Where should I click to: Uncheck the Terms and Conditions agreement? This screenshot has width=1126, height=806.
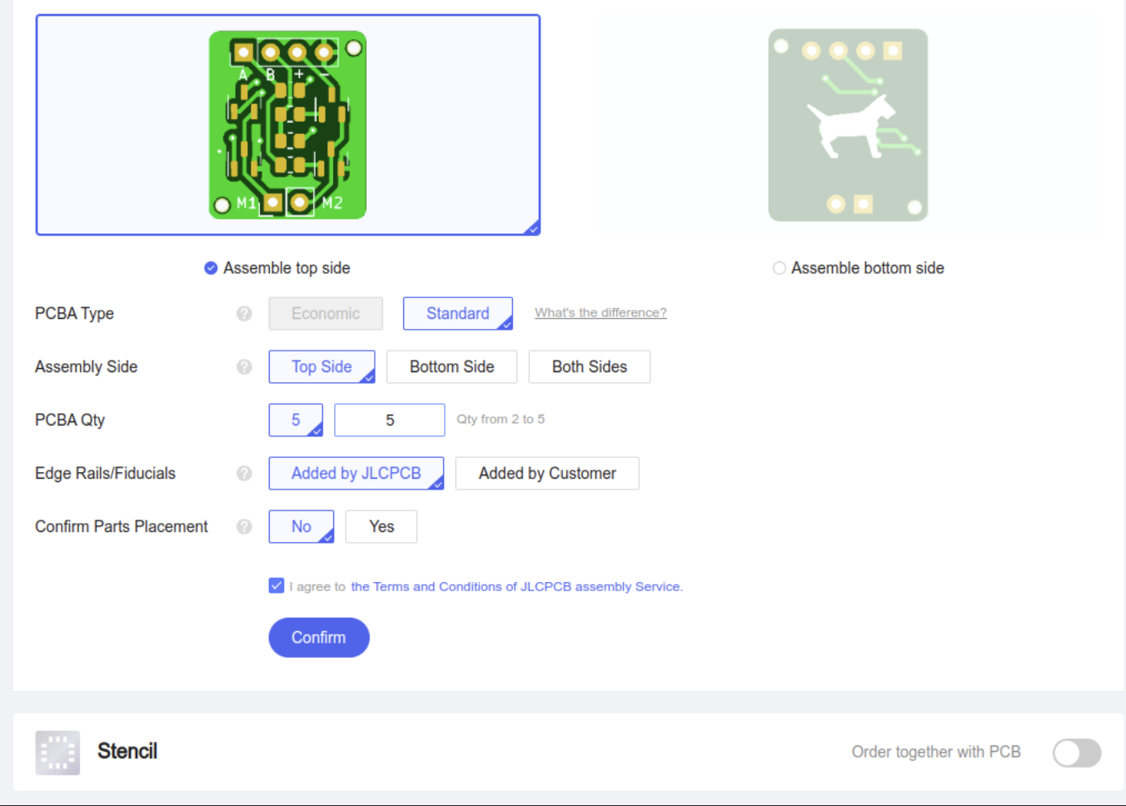pos(276,585)
